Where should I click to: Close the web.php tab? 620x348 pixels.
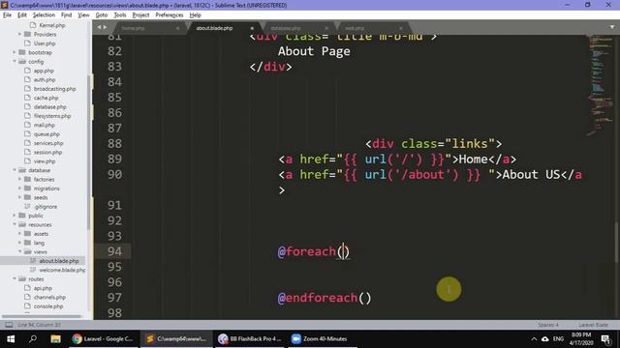pos(400,28)
